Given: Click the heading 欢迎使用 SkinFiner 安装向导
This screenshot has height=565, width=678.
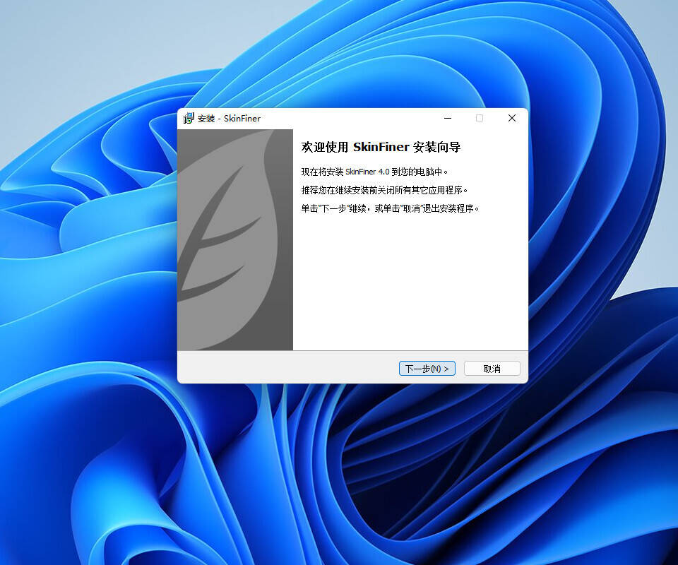Looking at the screenshot, I should point(381,147).
